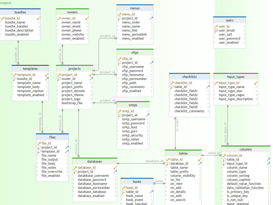Toggle the not-null marker beside table_name in tables
Screen dimensions: 273x205
point(167,167)
